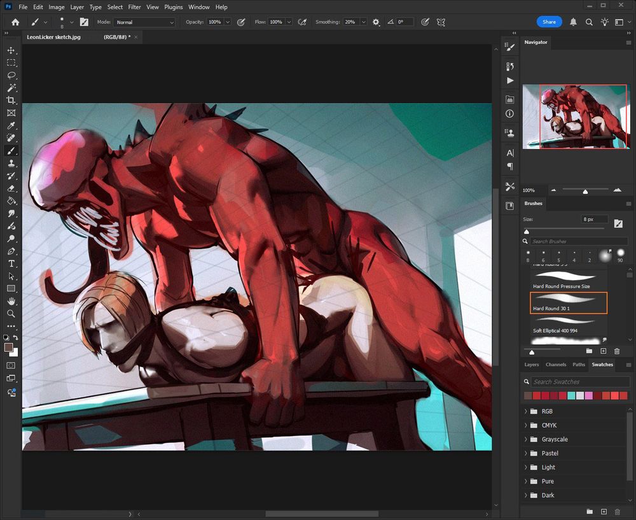The width and height of the screenshot is (636, 520).
Task: Select the Spot Healing Brush tool
Action: click(x=11, y=138)
